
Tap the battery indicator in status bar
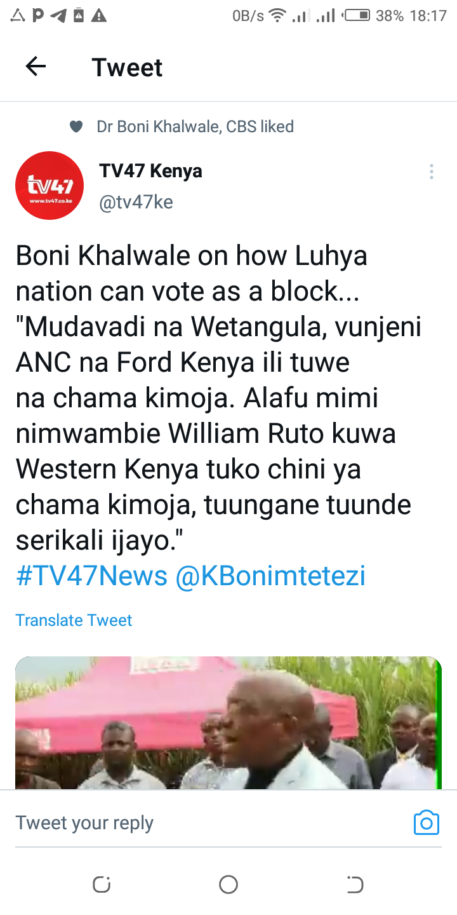357,15
